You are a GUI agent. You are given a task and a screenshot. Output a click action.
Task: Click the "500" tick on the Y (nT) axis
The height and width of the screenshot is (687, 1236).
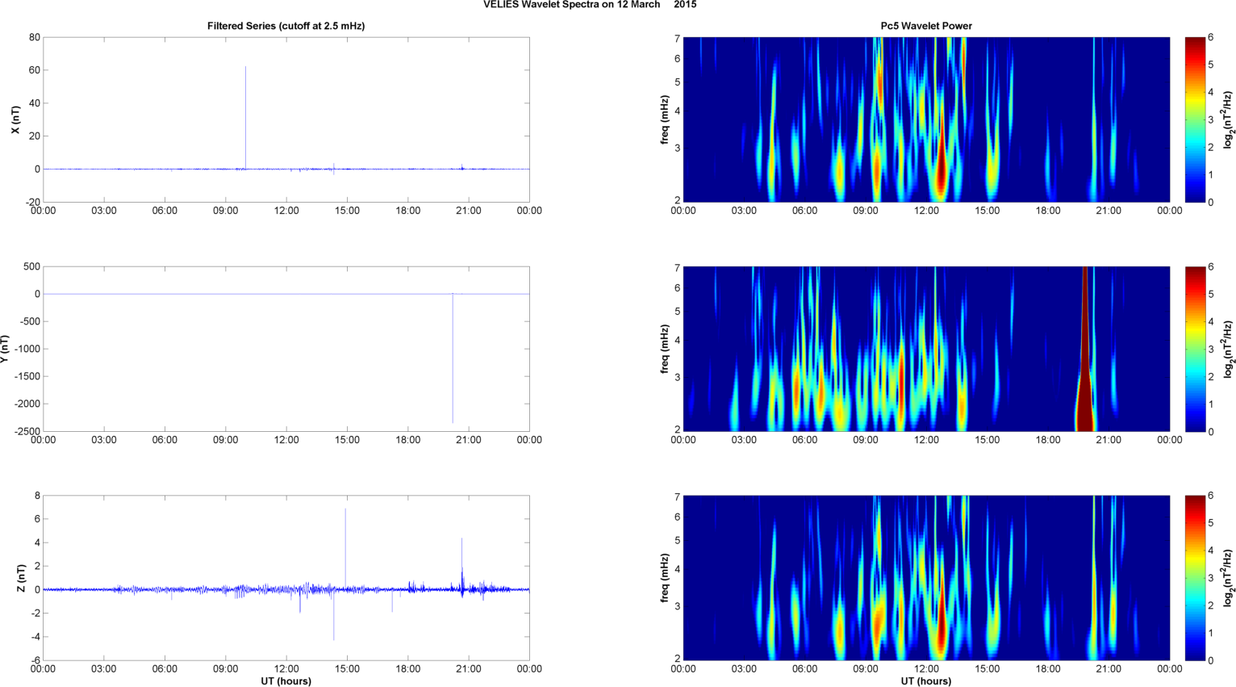click(x=32, y=266)
